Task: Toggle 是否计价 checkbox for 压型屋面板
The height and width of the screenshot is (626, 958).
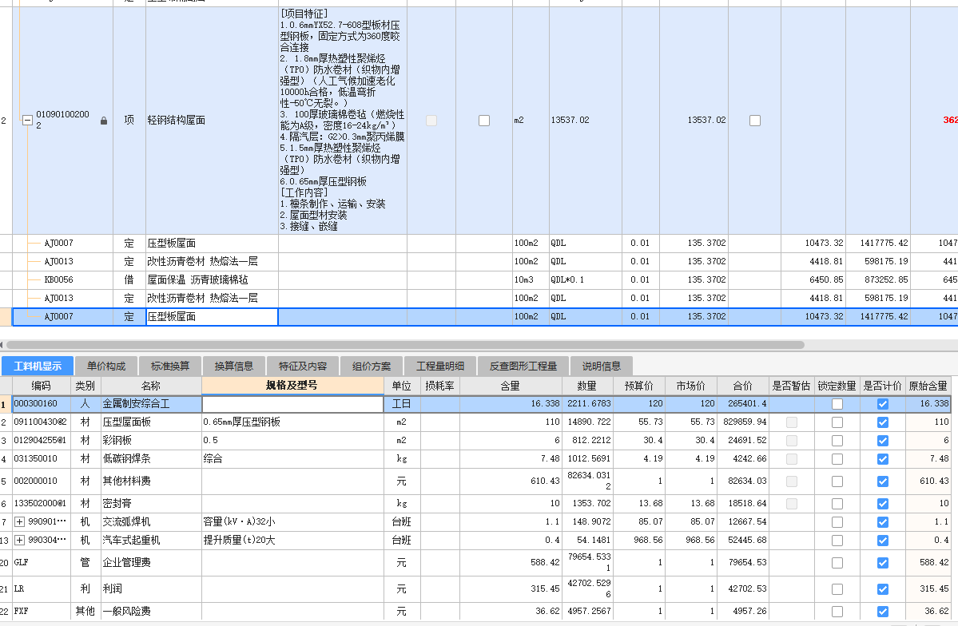Action: pos(883,422)
